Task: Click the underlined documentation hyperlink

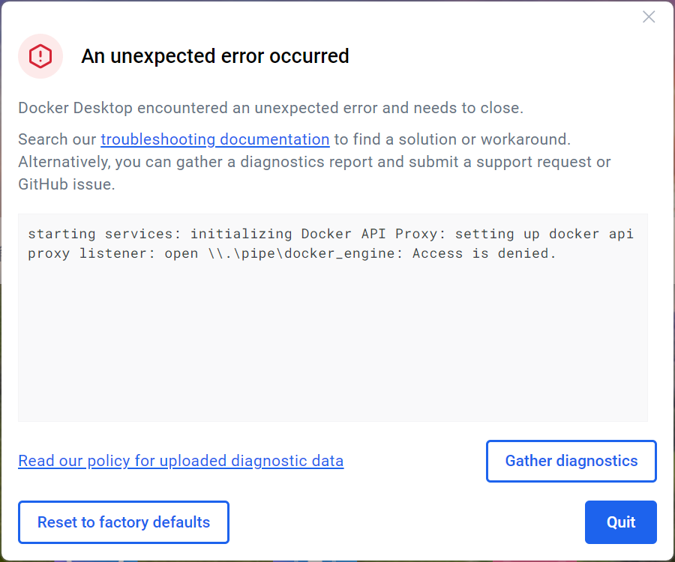Action: (x=214, y=139)
